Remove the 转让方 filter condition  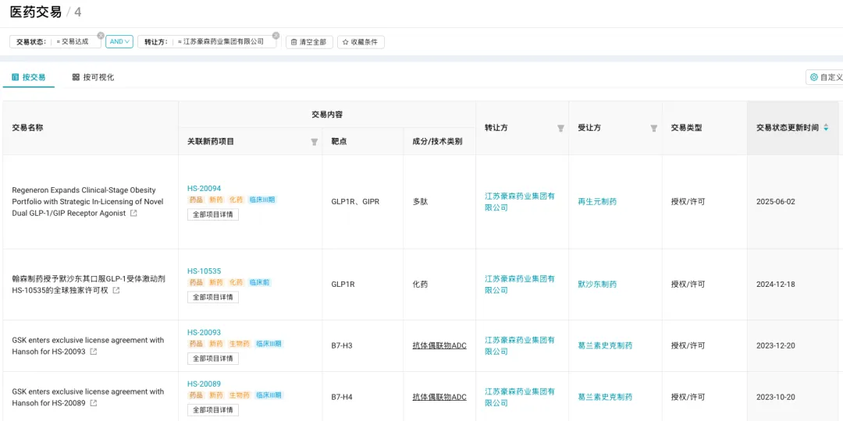coord(276,35)
